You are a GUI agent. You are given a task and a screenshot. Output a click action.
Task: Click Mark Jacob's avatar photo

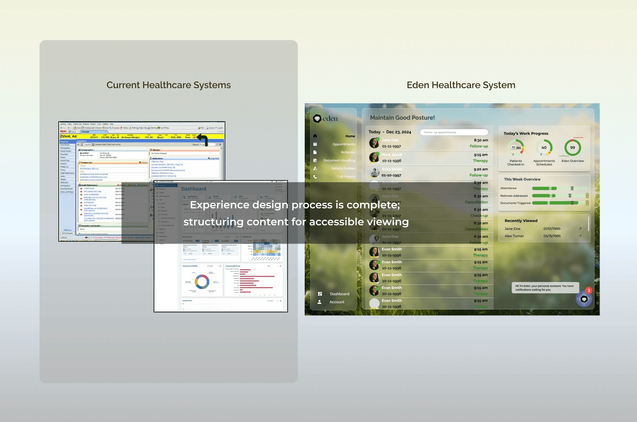374,157
